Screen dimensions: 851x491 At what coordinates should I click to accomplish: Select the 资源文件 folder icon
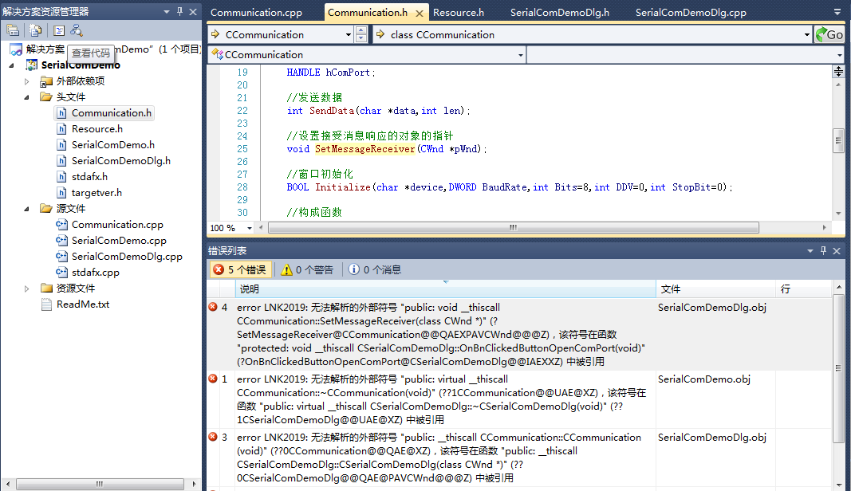(46, 289)
